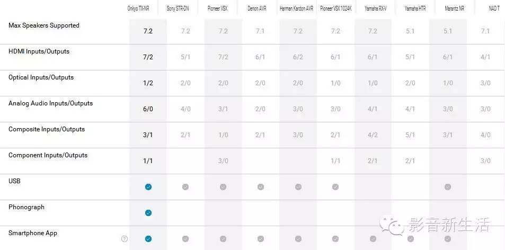505x250 pixels.
Task: Click the Harman Kardon AVR USB checkmark
Action: pyautogui.click(x=298, y=187)
